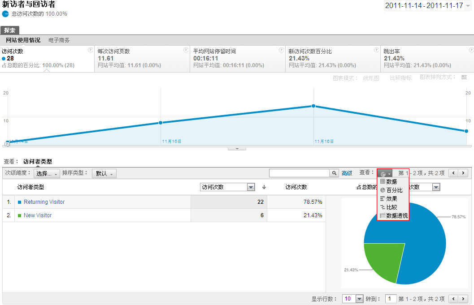Open the 排序类型 默认 dropdown
Viewport: 474px width, 305px height.
pos(104,173)
